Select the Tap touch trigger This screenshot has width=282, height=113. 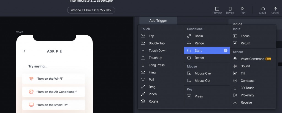pyautogui.click(x=151, y=36)
